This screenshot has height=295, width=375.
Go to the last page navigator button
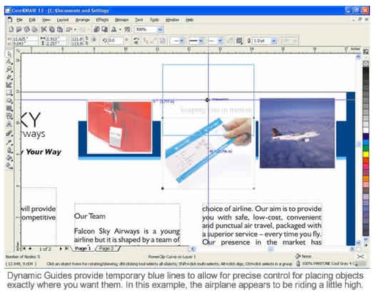tap(67, 249)
